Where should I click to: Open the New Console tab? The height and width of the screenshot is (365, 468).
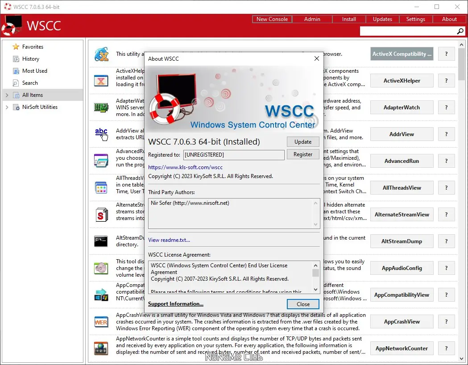coord(272,19)
